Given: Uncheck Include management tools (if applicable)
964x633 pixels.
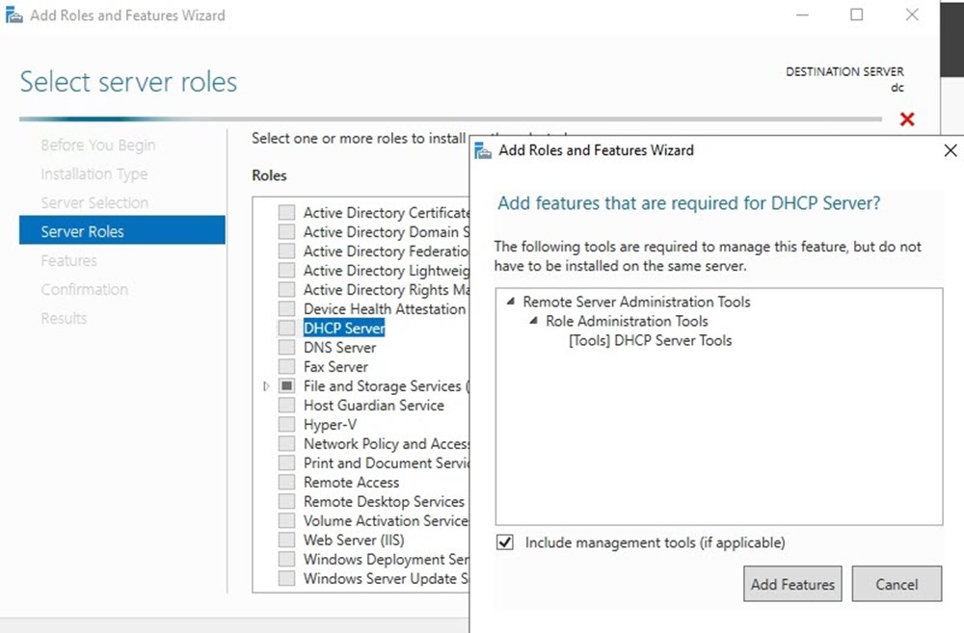Looking at the screenshot, I should click(505, 542).
